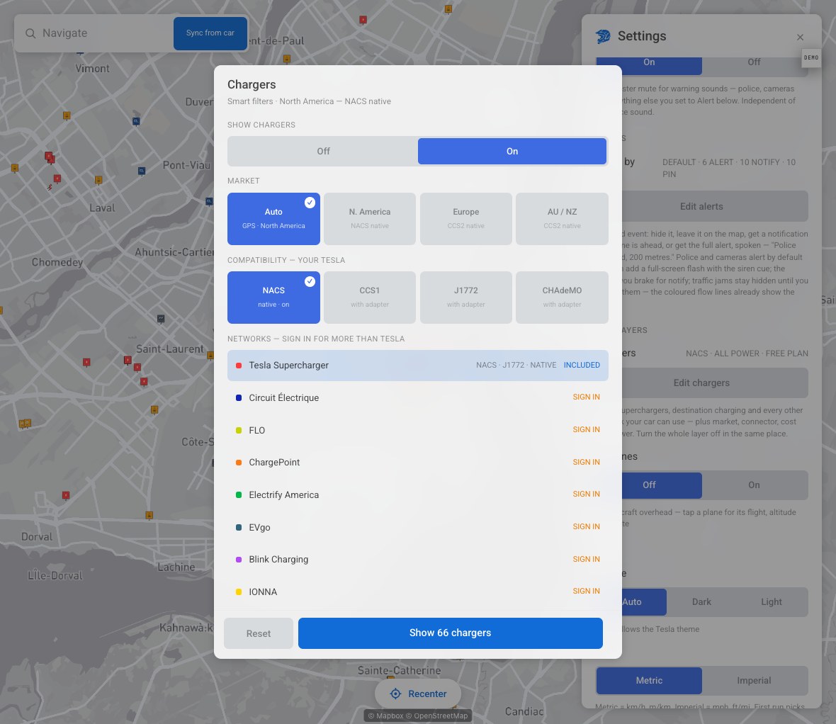836x724 pixels.
Task: Sign in to ChargePoint network
Action: point(586,462)
